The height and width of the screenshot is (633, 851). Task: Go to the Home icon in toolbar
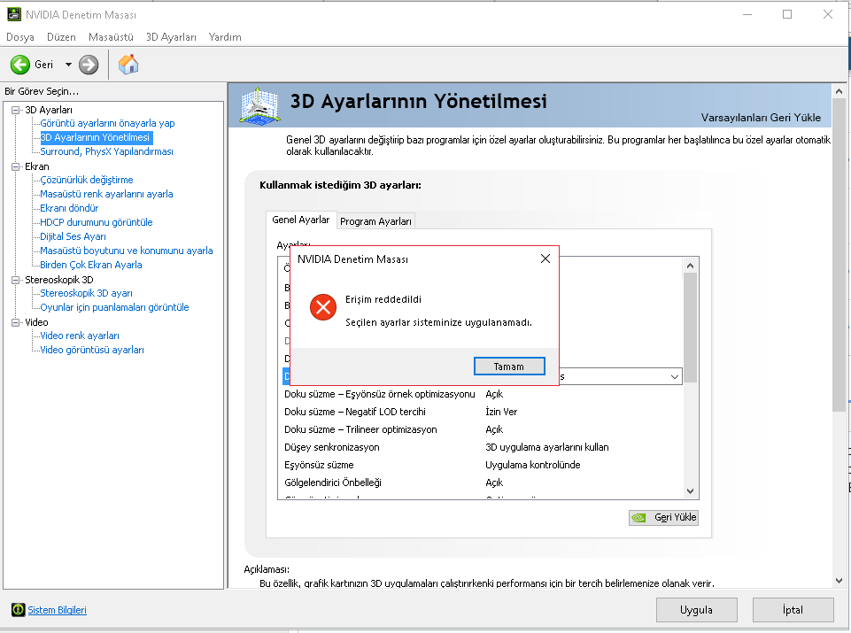click(128, 65)
